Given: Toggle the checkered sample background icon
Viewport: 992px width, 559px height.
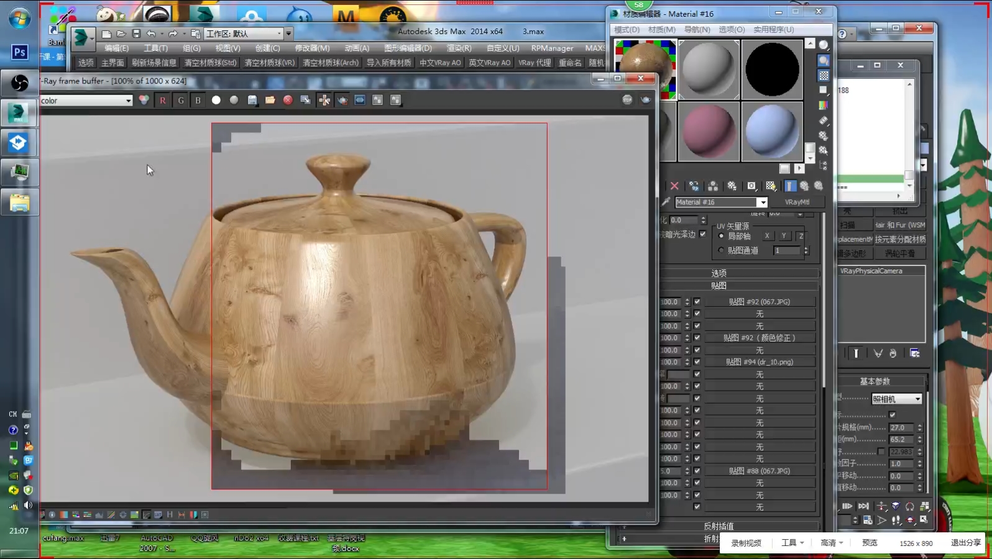Looking at the screenshot, I should pyautogui.click(x=824, y=75).
